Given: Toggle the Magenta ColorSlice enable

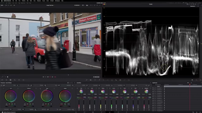Looking at the screenshot, I should pyautogui.click(x=142, y=88).
